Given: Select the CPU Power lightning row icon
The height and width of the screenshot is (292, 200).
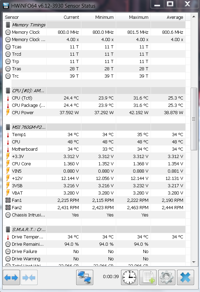Looking at the screenshot, I should click(x=8, y=112).
